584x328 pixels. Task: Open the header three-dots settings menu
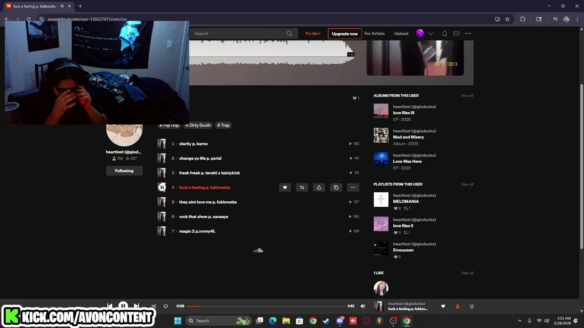coord(468,33)
